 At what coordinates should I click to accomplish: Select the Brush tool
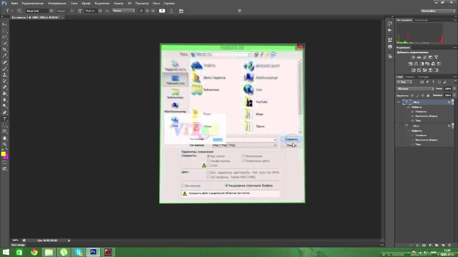5,69
